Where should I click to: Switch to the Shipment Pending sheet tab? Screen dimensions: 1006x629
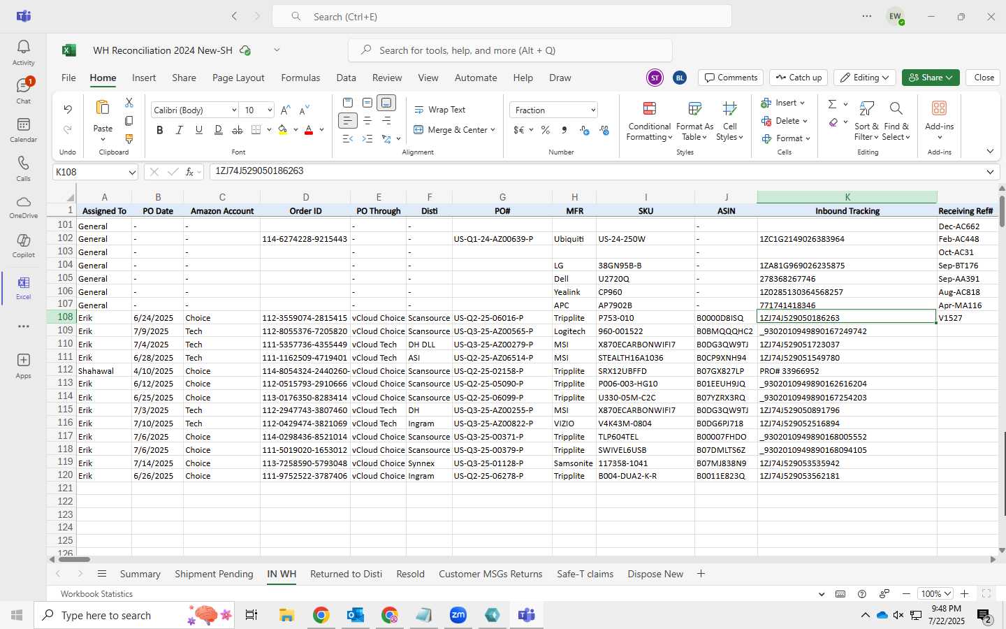point(214,574)
